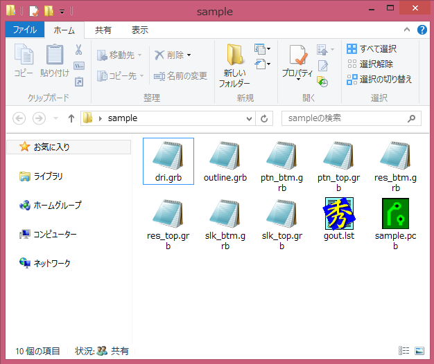Click the Copy path icon in clipboard group
Image resolution: width=434 pixels, height=364 pixels.
coord(79,66)
